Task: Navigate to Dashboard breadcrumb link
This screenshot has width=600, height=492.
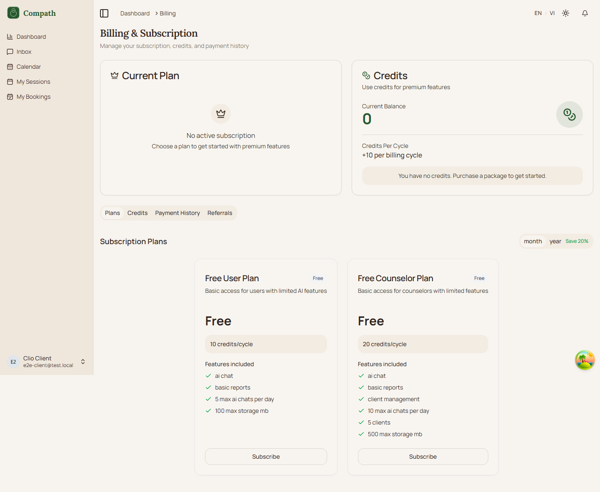Action: coord(135,13)
